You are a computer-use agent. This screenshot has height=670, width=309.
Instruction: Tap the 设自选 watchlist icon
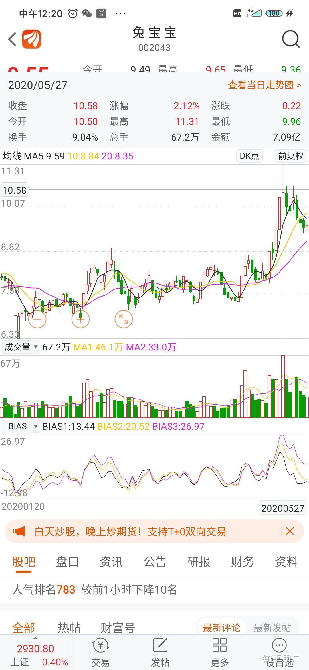(x=279, y=652)
